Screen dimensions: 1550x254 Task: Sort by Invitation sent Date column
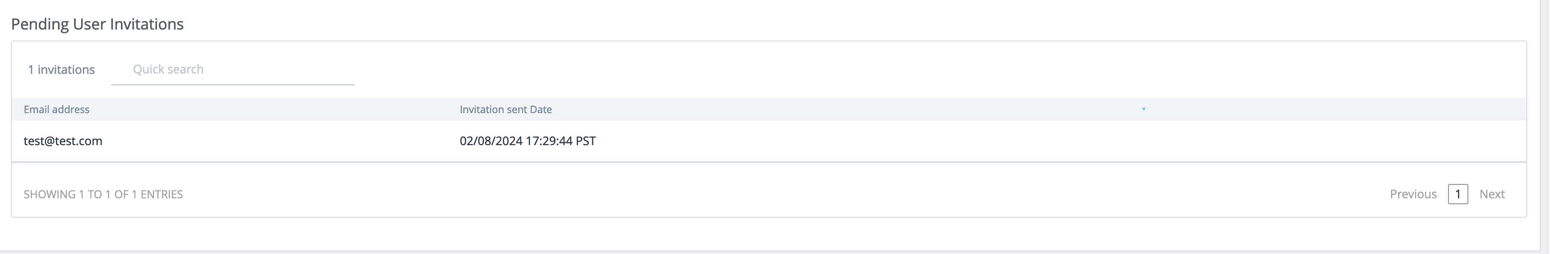coord(506,109)
